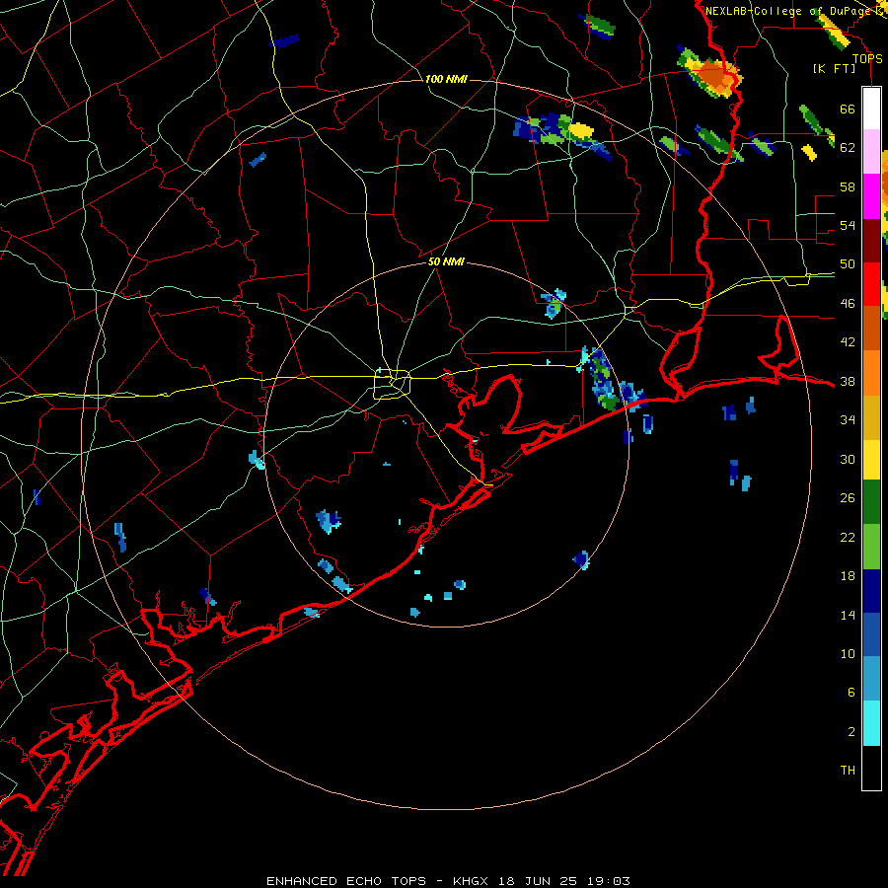Select the white swatch in the legend
This screenshot has width=888, height=888.
pos(871,109)
